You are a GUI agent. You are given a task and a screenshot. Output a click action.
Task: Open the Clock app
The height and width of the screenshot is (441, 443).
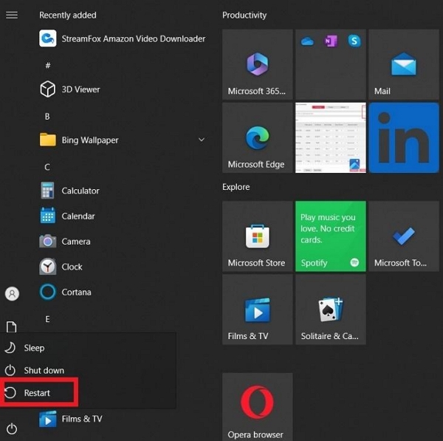(x=61, y=267)
